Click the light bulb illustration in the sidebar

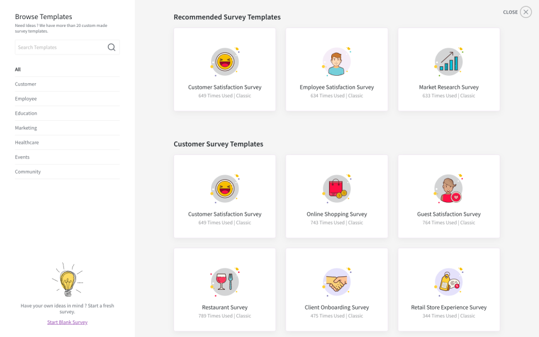tap(67, 281)
